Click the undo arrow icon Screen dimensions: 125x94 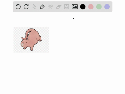point(18,7)
